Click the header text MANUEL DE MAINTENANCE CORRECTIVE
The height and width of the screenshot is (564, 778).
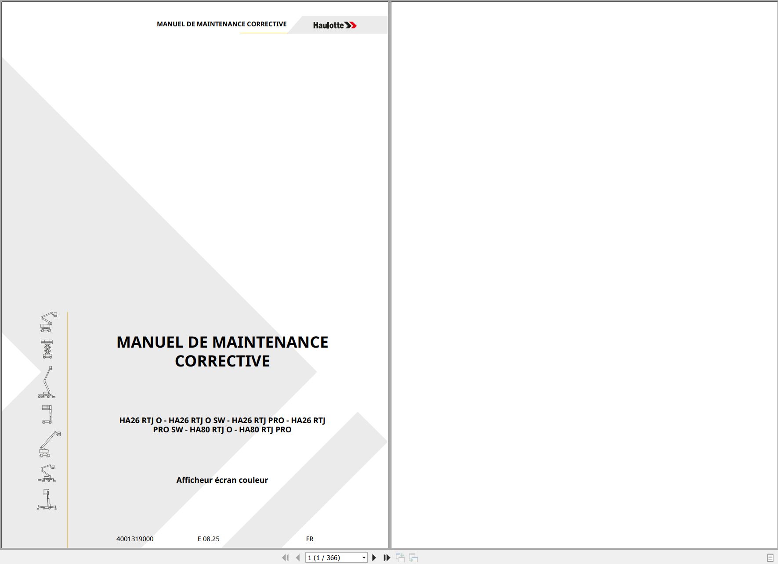pyautogui.click(x=222, y=24)
